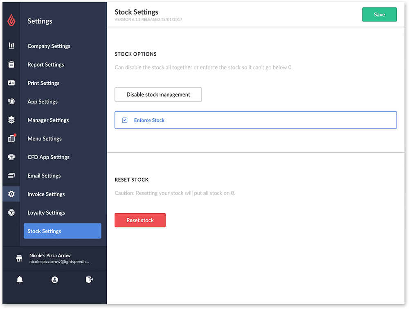Open Print Settings
Image resolution: width=409 pixels, height=309 pixels.
[x=43, y=83]
